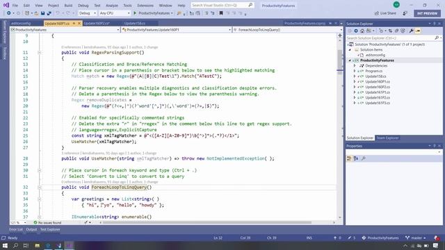Collapse the ForeachLoopToLinqQuery method outline
Image resolution: width=445 pixels, height=250 pixels.
tap(40, 187)
